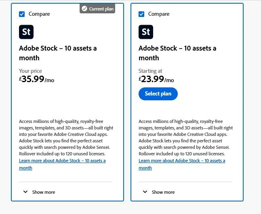The image size is (261, 214).
Task: Expand Show more chevron in £23.99 plan card
Action: [145, 192]
